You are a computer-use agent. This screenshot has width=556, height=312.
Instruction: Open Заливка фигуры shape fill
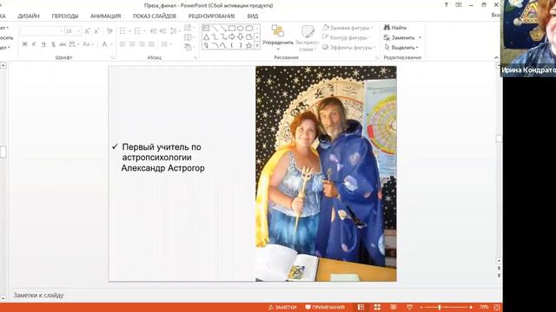pos(347,27)
